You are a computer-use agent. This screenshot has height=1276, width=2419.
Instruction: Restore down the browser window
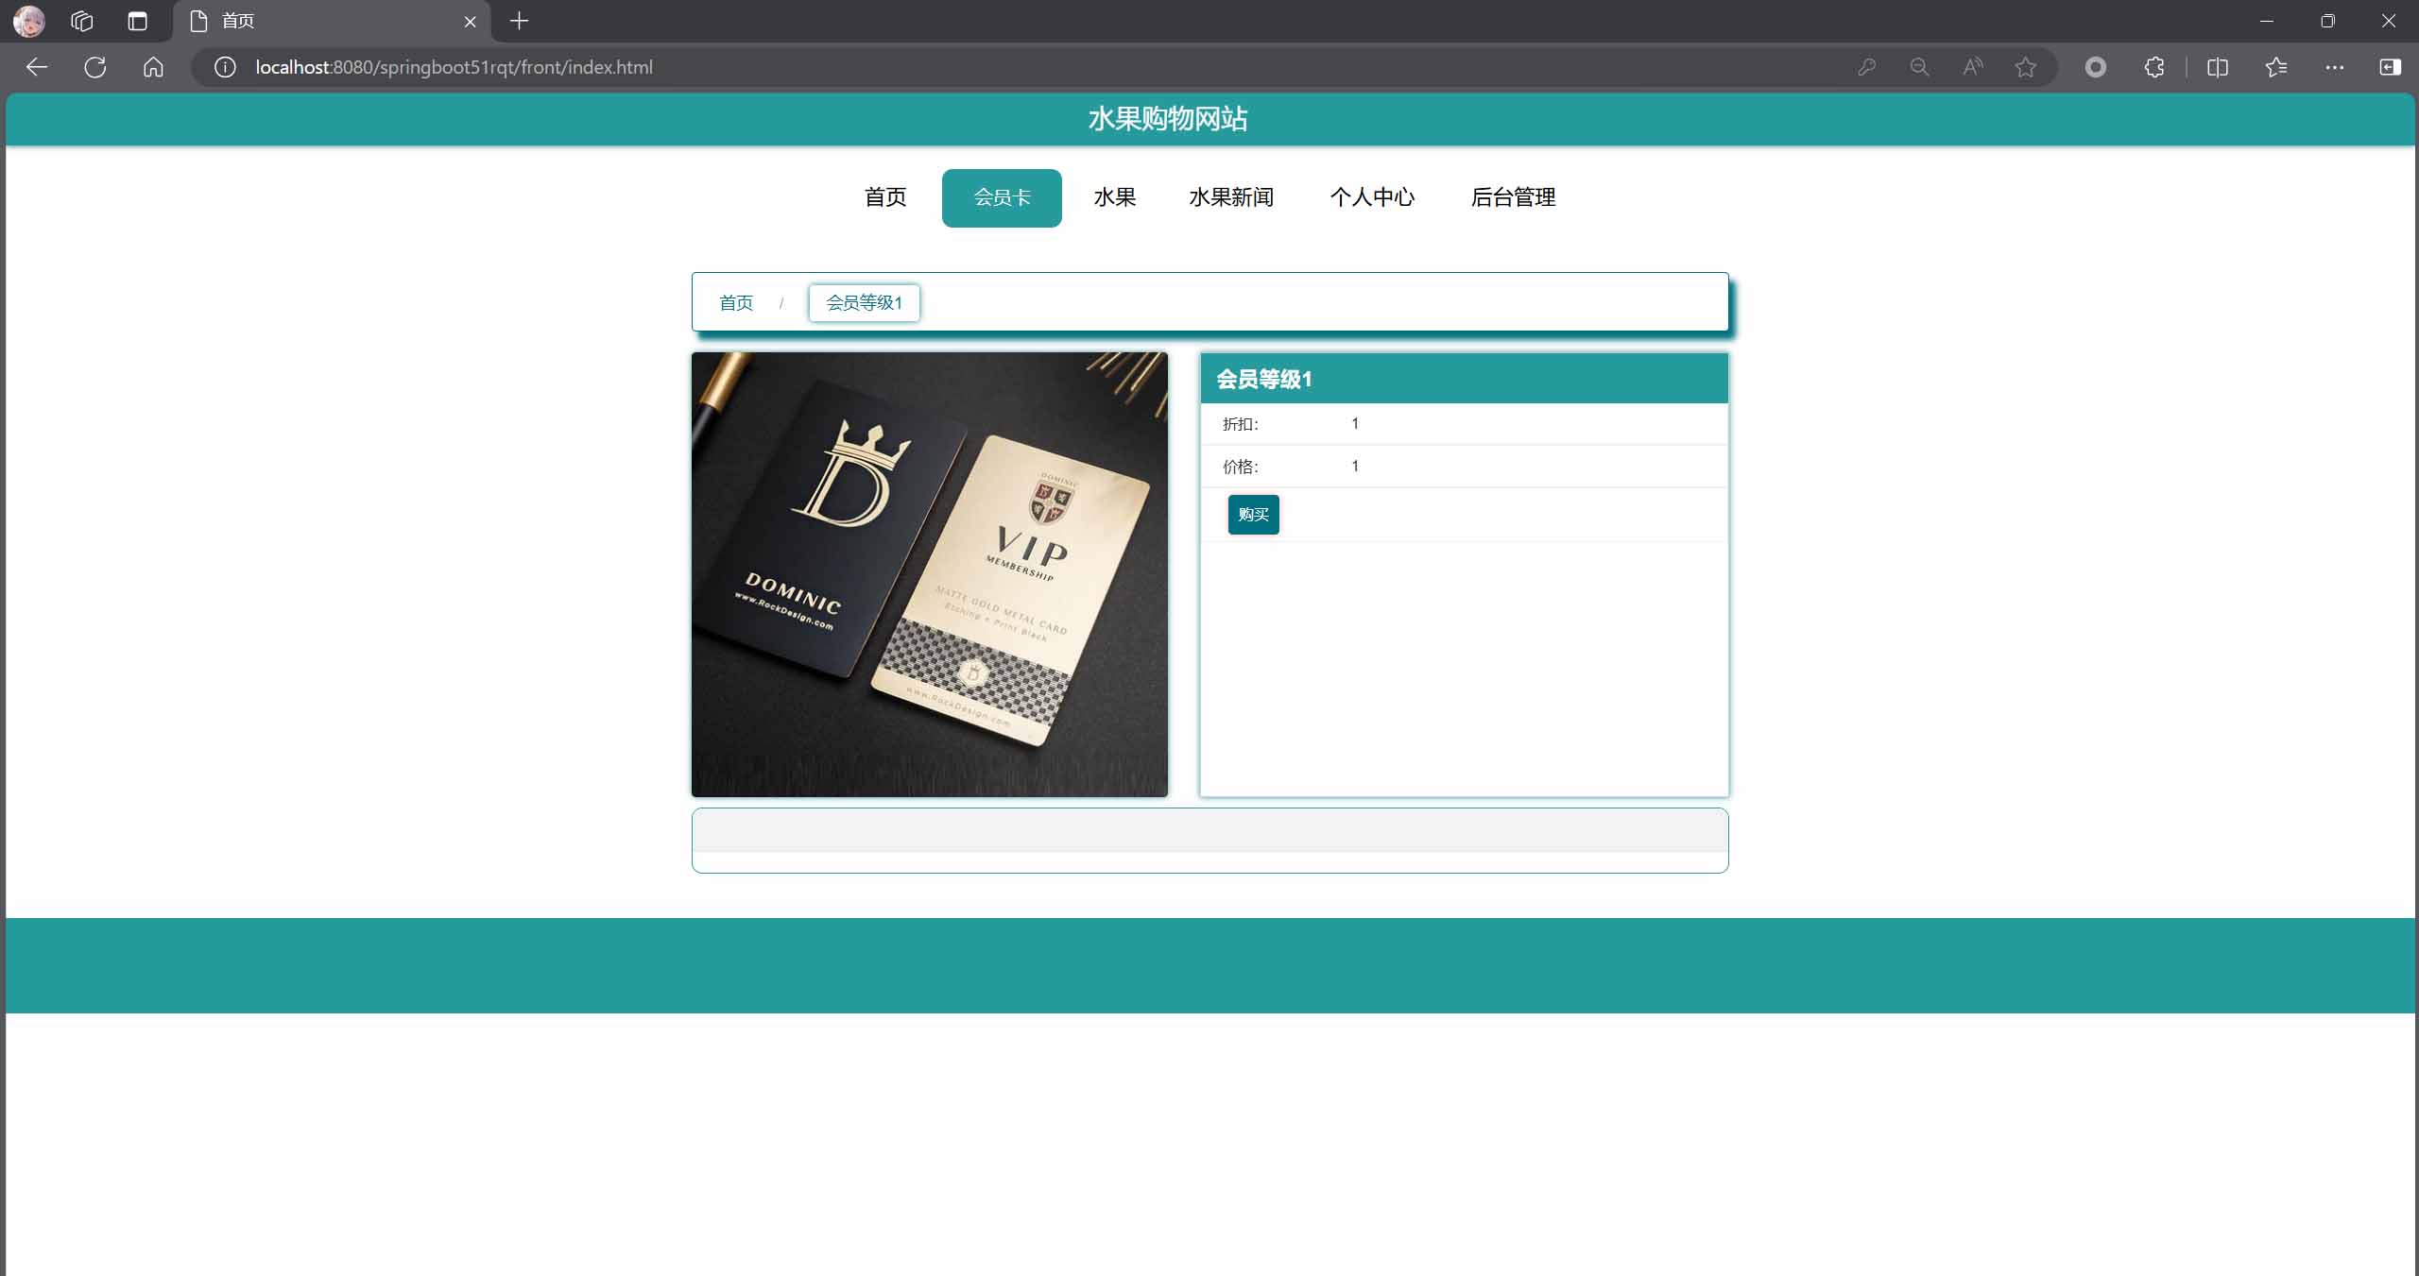2327,21
